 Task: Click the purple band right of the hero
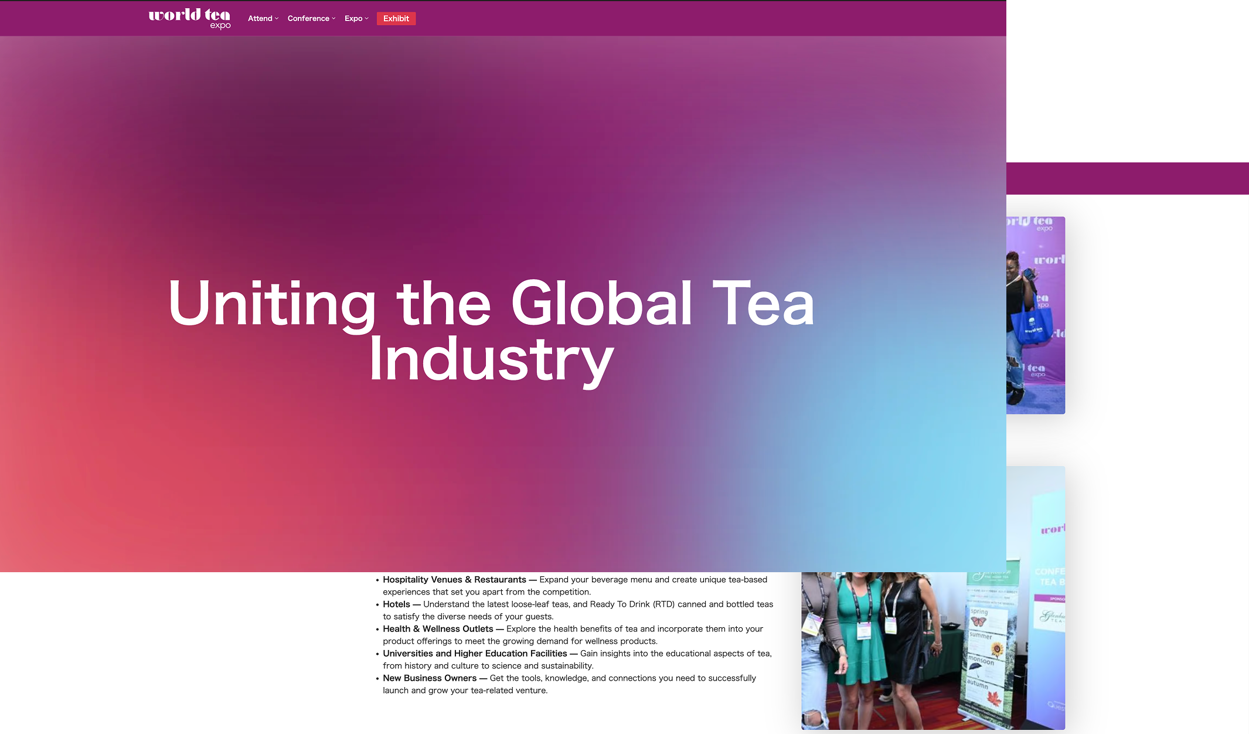pos(1127,178)
